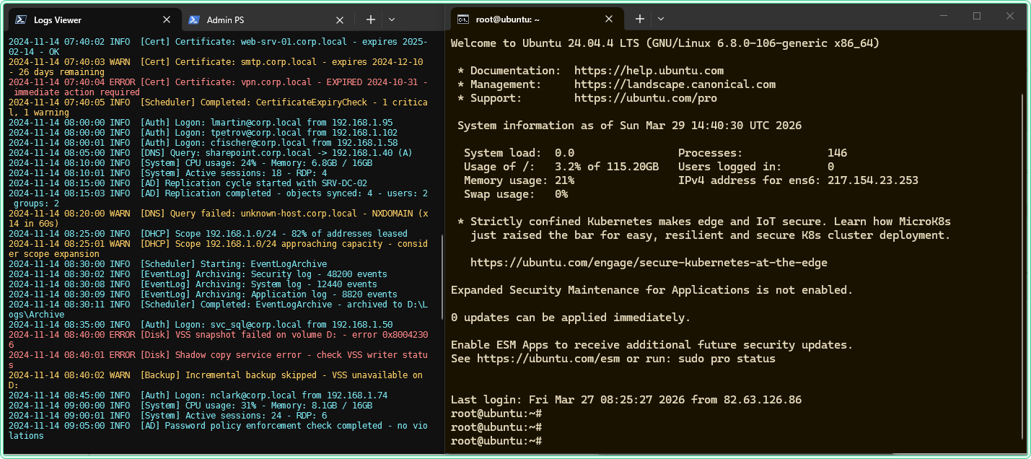The height and width of the screenshot is (459, 1031).
Task: Click the Processes: 146 entry
Action: [x=763, y=153]
